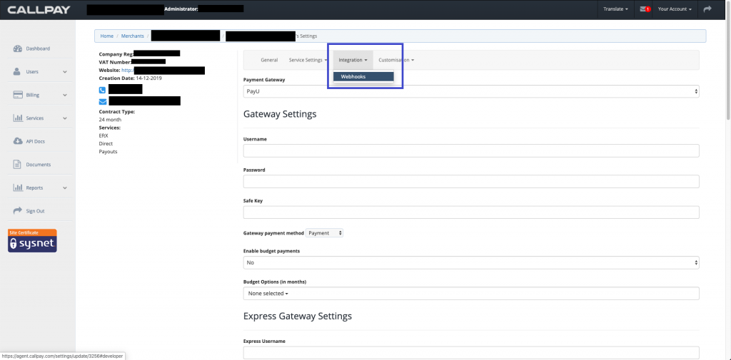Open the merchant website http link

click(128, 71)
